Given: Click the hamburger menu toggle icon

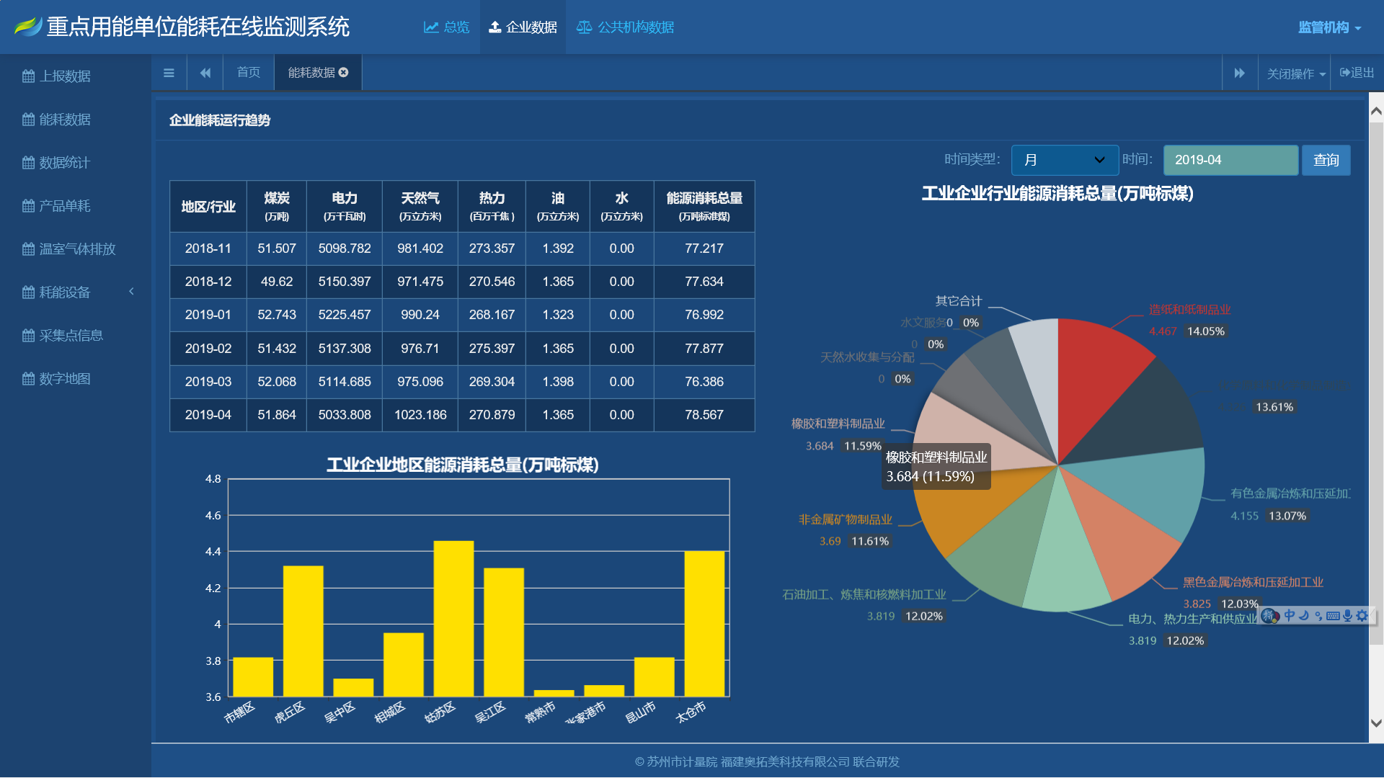Looking at the screenshot, I should pos(169,73).
